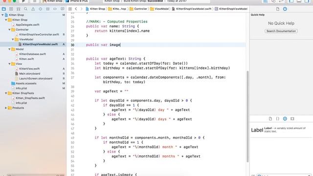Show the Object library
This screenshot has height=176, width=313.
point(285,118)
